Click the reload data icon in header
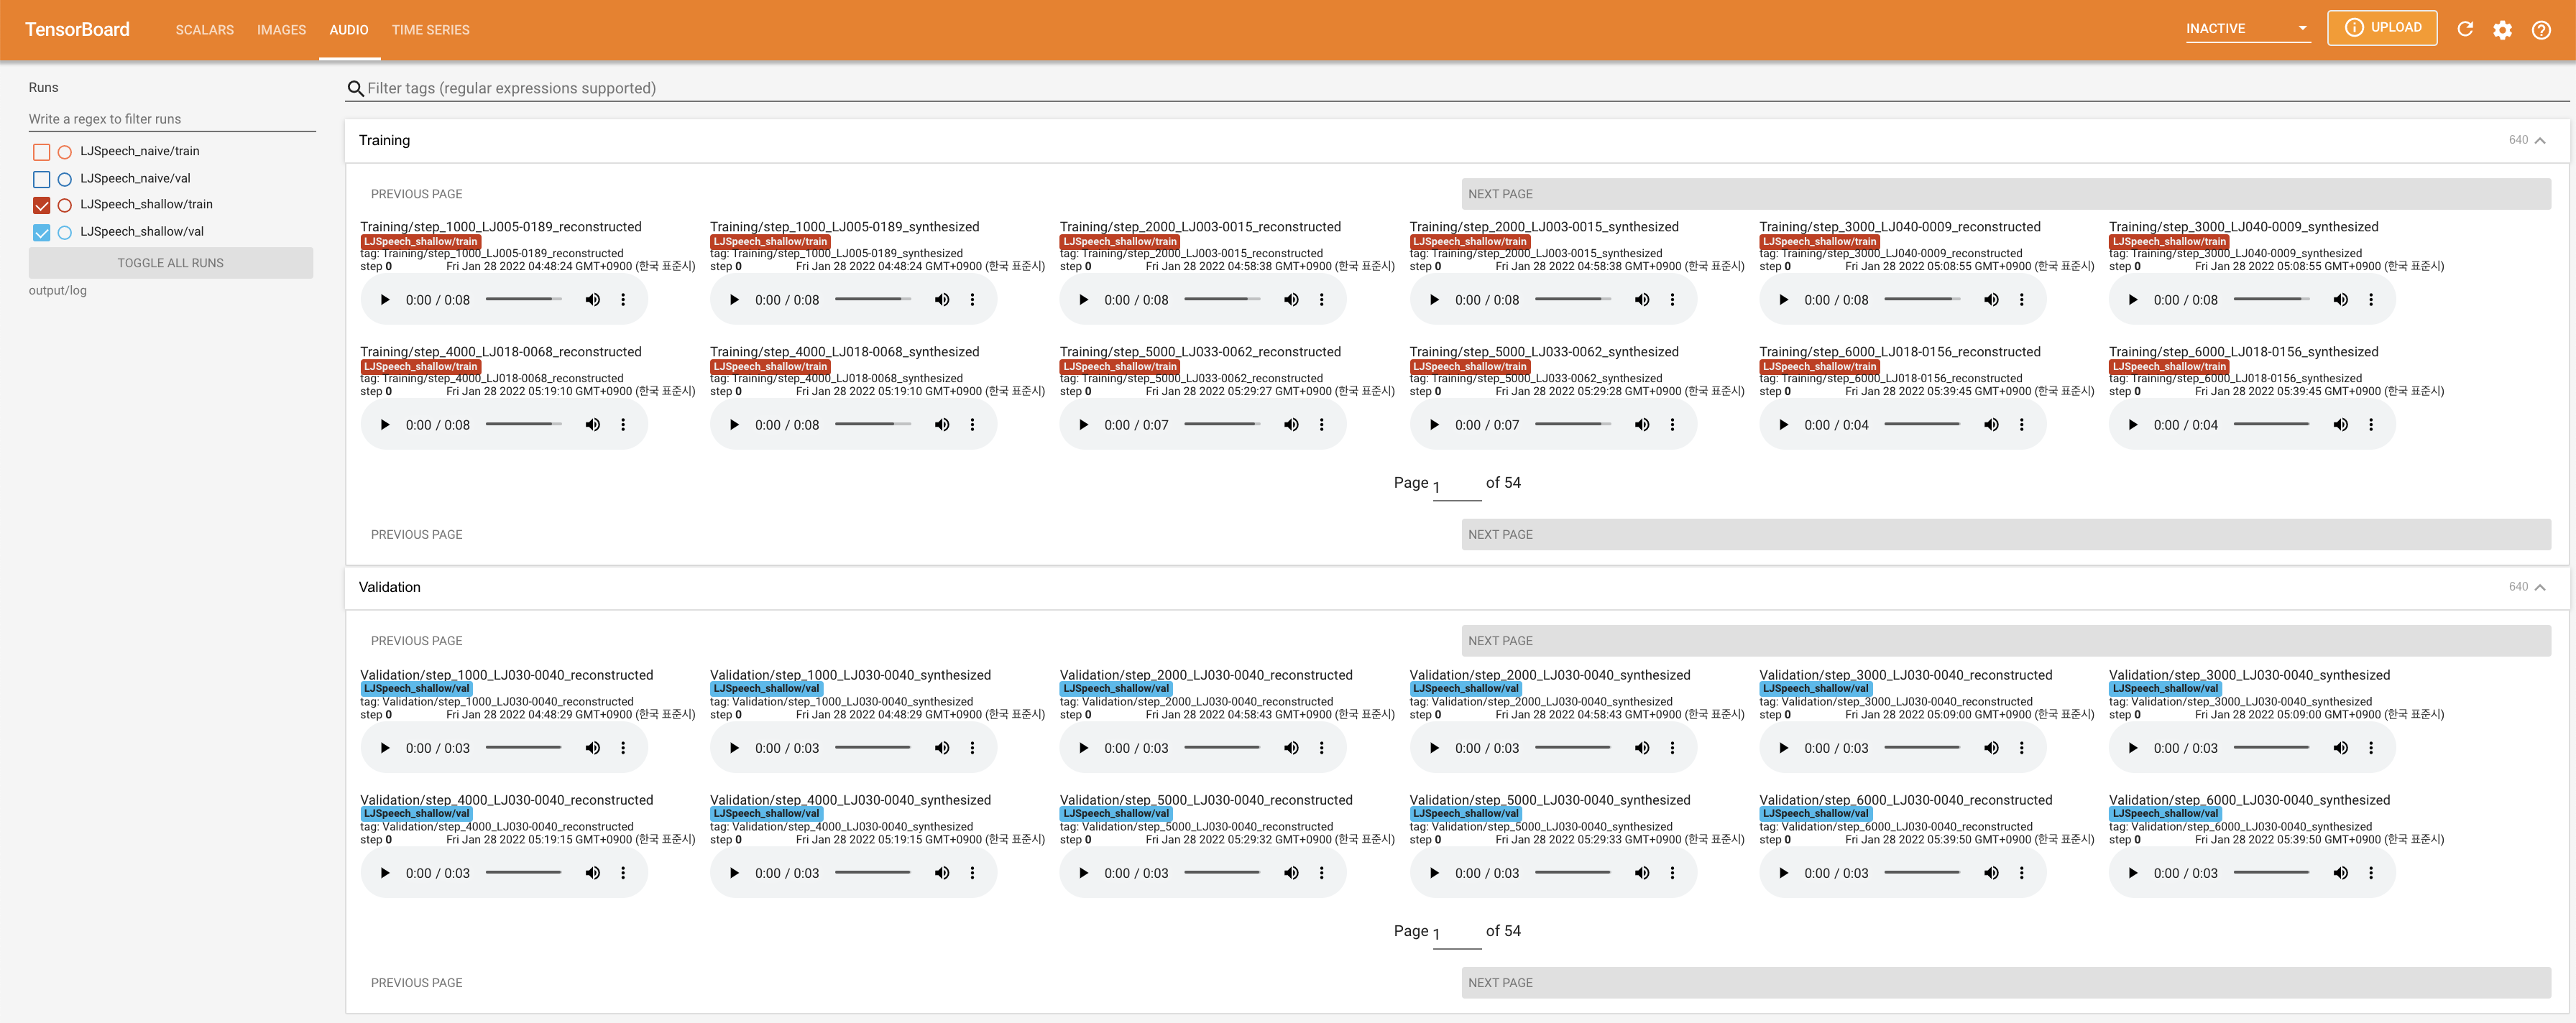 coord(2465,29)
